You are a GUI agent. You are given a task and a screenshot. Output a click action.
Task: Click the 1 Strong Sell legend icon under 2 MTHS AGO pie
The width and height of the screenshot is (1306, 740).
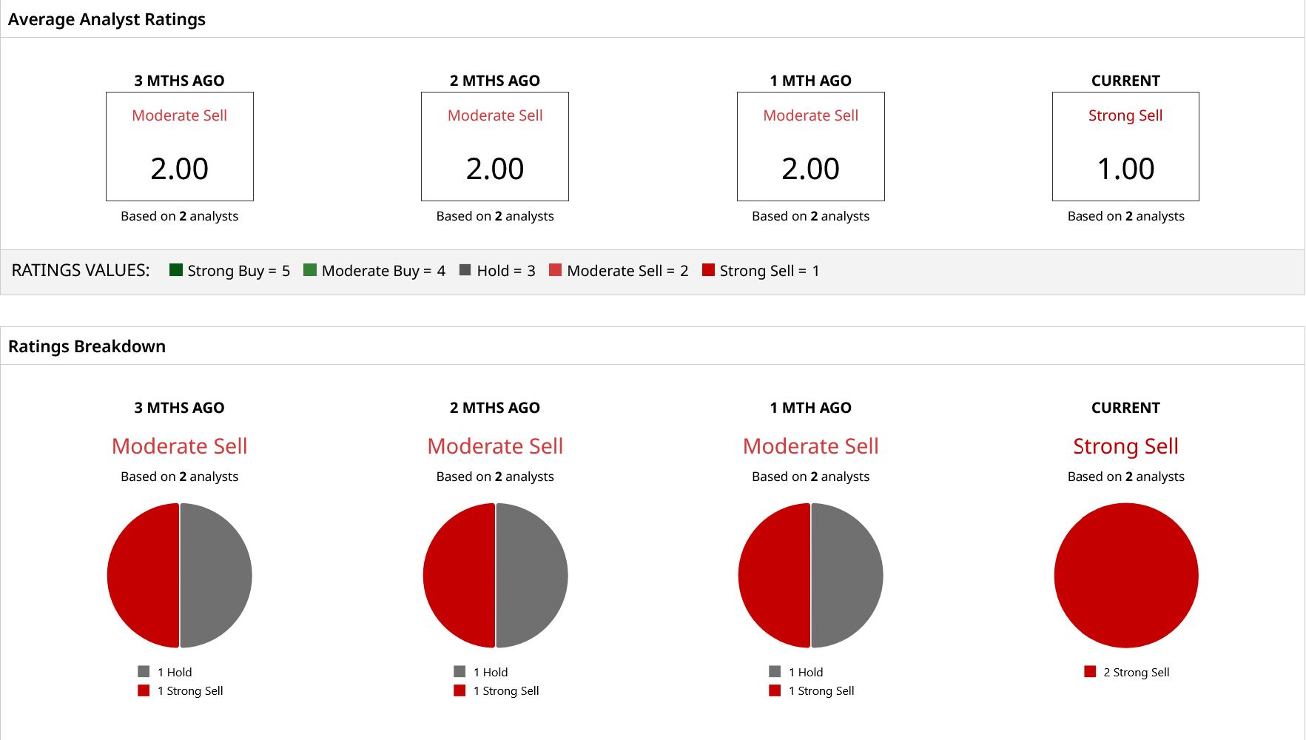click(x=460, y=690)
